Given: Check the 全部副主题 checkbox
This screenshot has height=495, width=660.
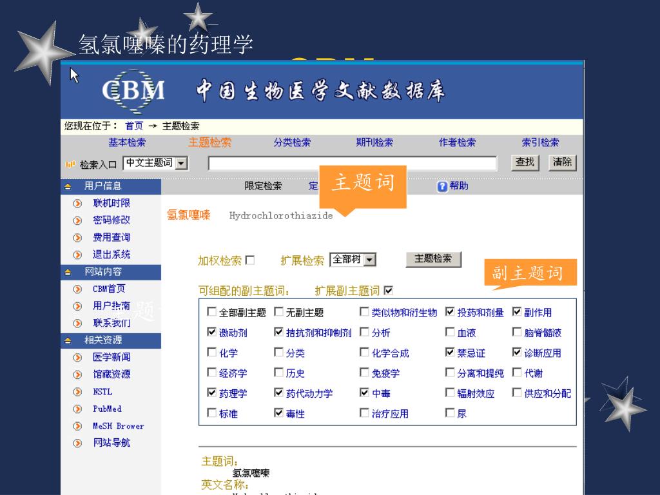Looking at the screenshot, I should tap(211, 311).
